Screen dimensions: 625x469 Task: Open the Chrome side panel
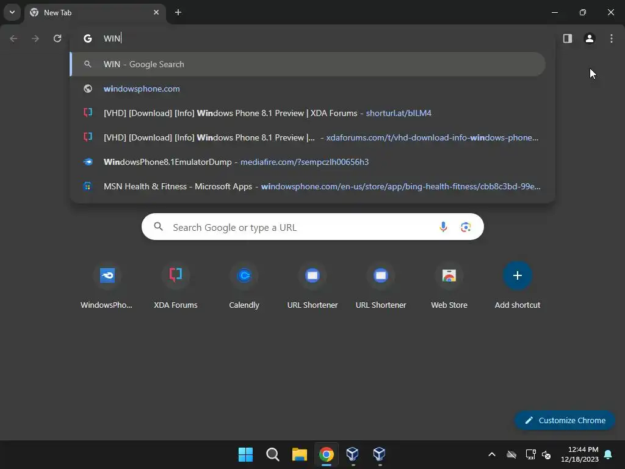tap(568, 38)
